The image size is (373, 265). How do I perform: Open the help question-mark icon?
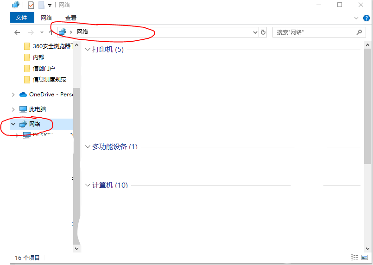[367, 18]
